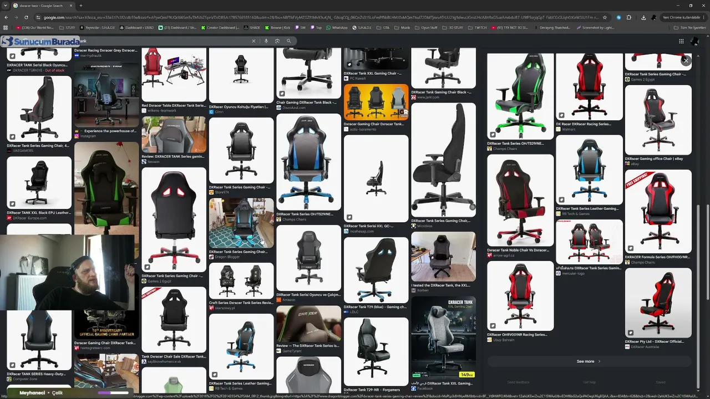Open the Chrome profile avatar in toolbar
710x399 pixels.
pyautogui.click(x=654, y=17)
